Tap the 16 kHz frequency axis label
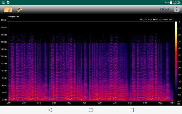Image resolution: width=182 pixels, height=114 pixels. (4, 42)
